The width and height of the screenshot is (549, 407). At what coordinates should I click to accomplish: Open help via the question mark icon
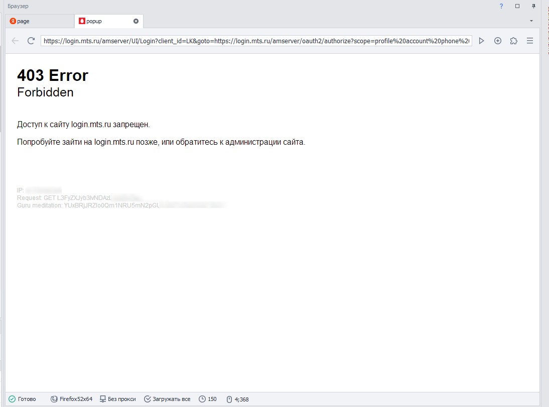tap(501, 6)
